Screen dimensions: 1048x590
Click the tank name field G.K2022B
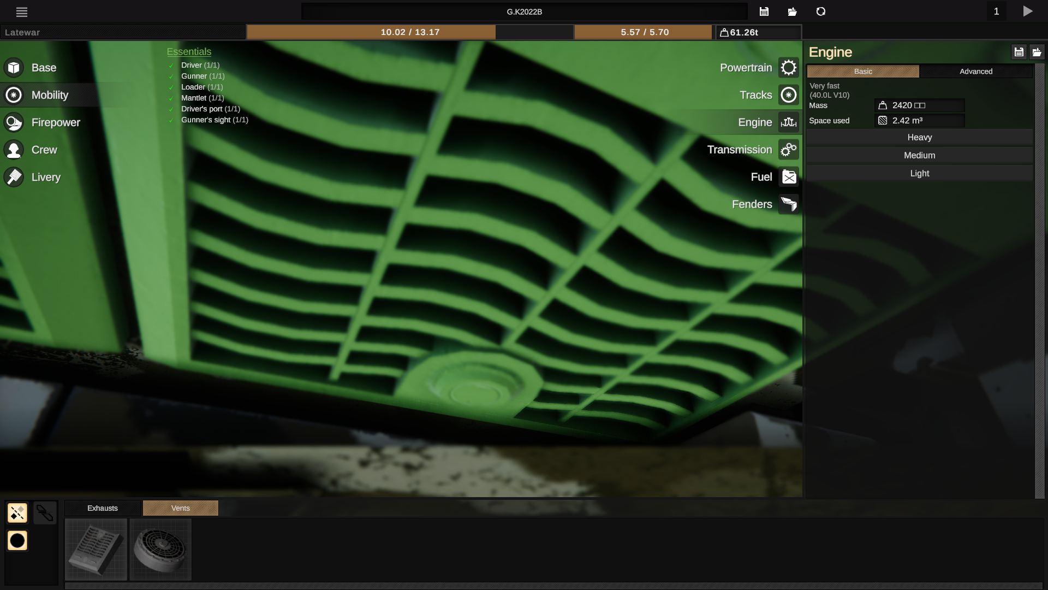524,11
